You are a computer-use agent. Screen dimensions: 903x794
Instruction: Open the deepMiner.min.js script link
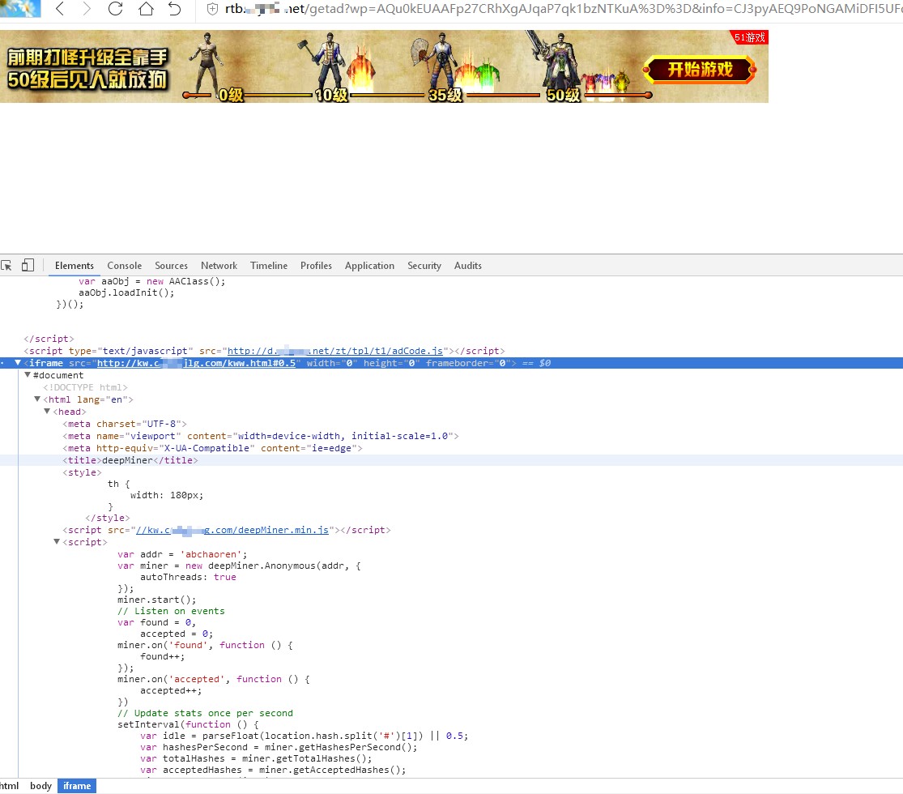pyautogui.click(x=232, y=530)
